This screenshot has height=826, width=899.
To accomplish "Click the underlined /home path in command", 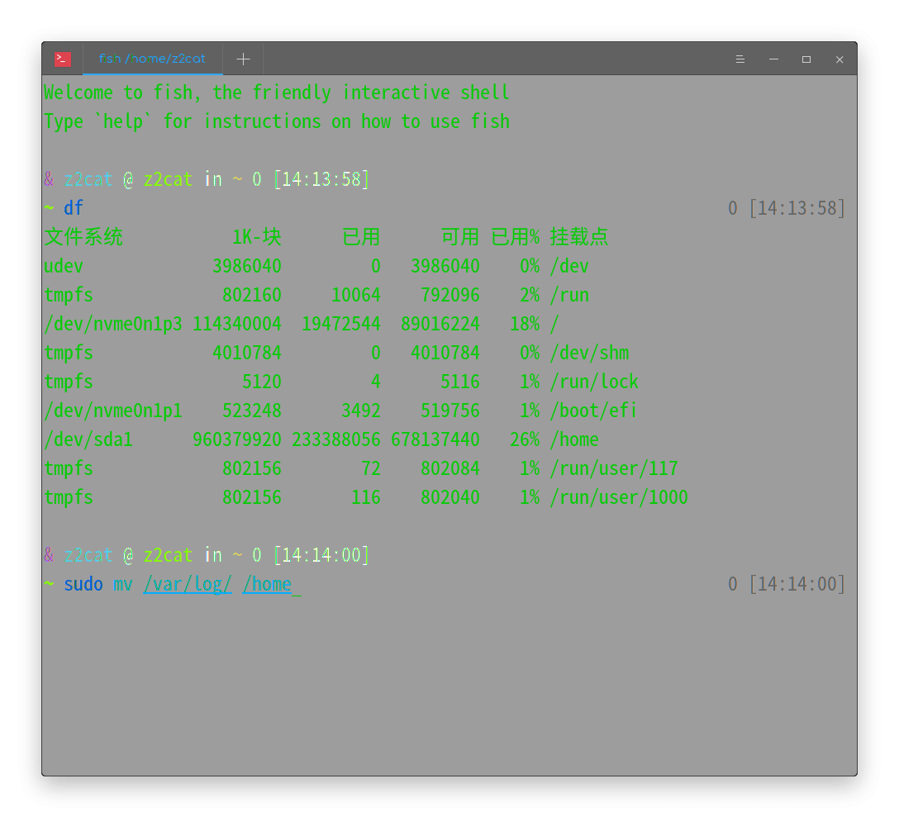I will [x=267, y=584].
